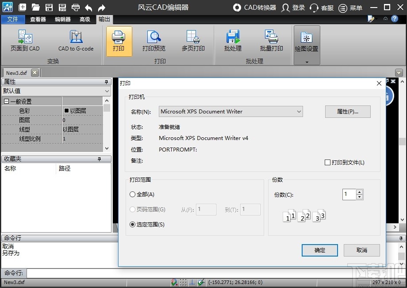Select the 选定范围(S) radio button
Viewport: 407px width, 288px height.
point(132,224)
